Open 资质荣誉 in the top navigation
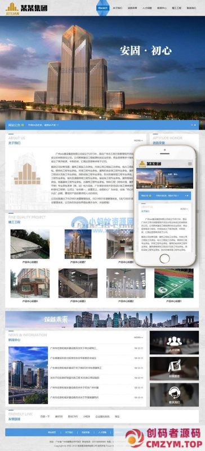 pyautogui.click(x=132, y=8)
